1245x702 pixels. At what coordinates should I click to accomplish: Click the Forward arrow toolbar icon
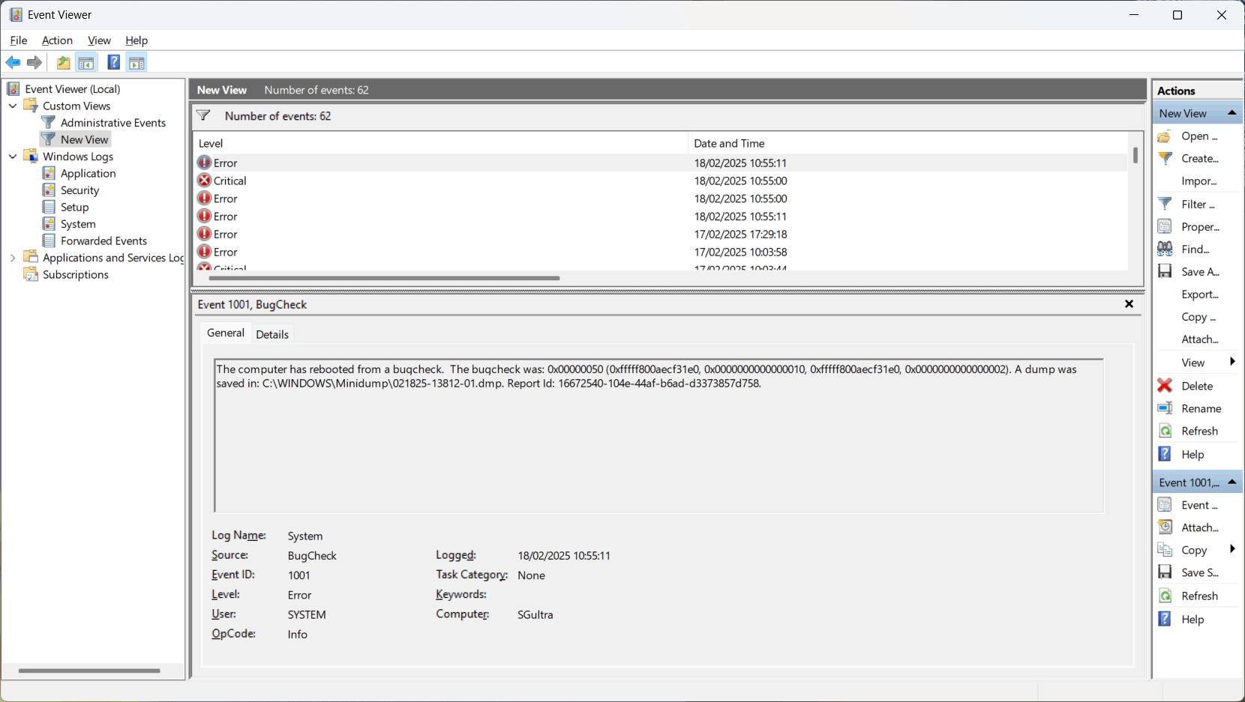click(x=34, y=63)
